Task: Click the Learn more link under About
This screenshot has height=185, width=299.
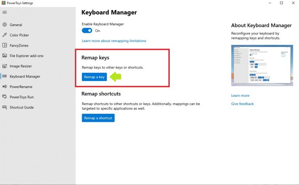Action: tap(240, 96)
